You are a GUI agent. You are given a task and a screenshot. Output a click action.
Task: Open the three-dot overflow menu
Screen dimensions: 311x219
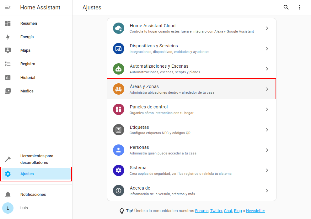300,8
